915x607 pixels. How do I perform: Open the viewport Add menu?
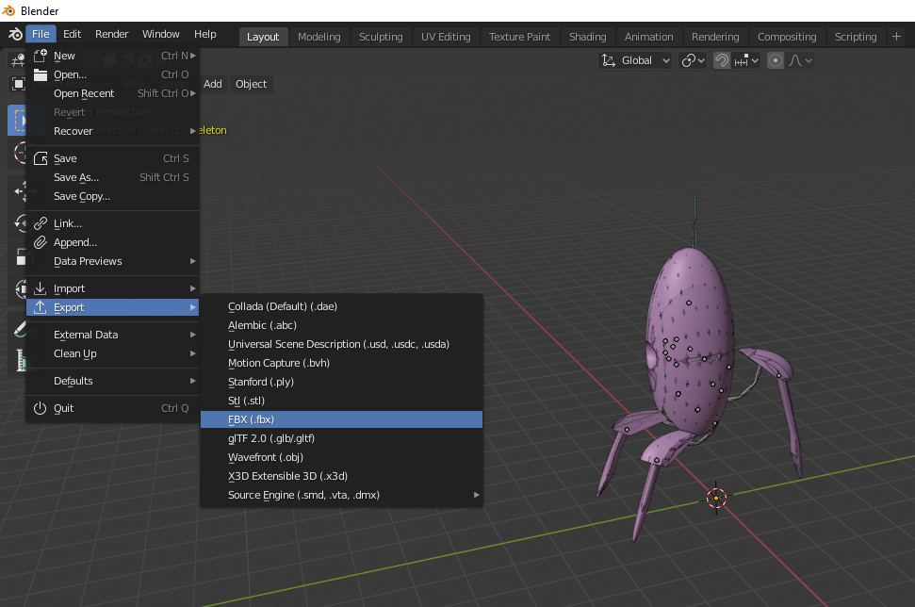click(x=212, y=84)
